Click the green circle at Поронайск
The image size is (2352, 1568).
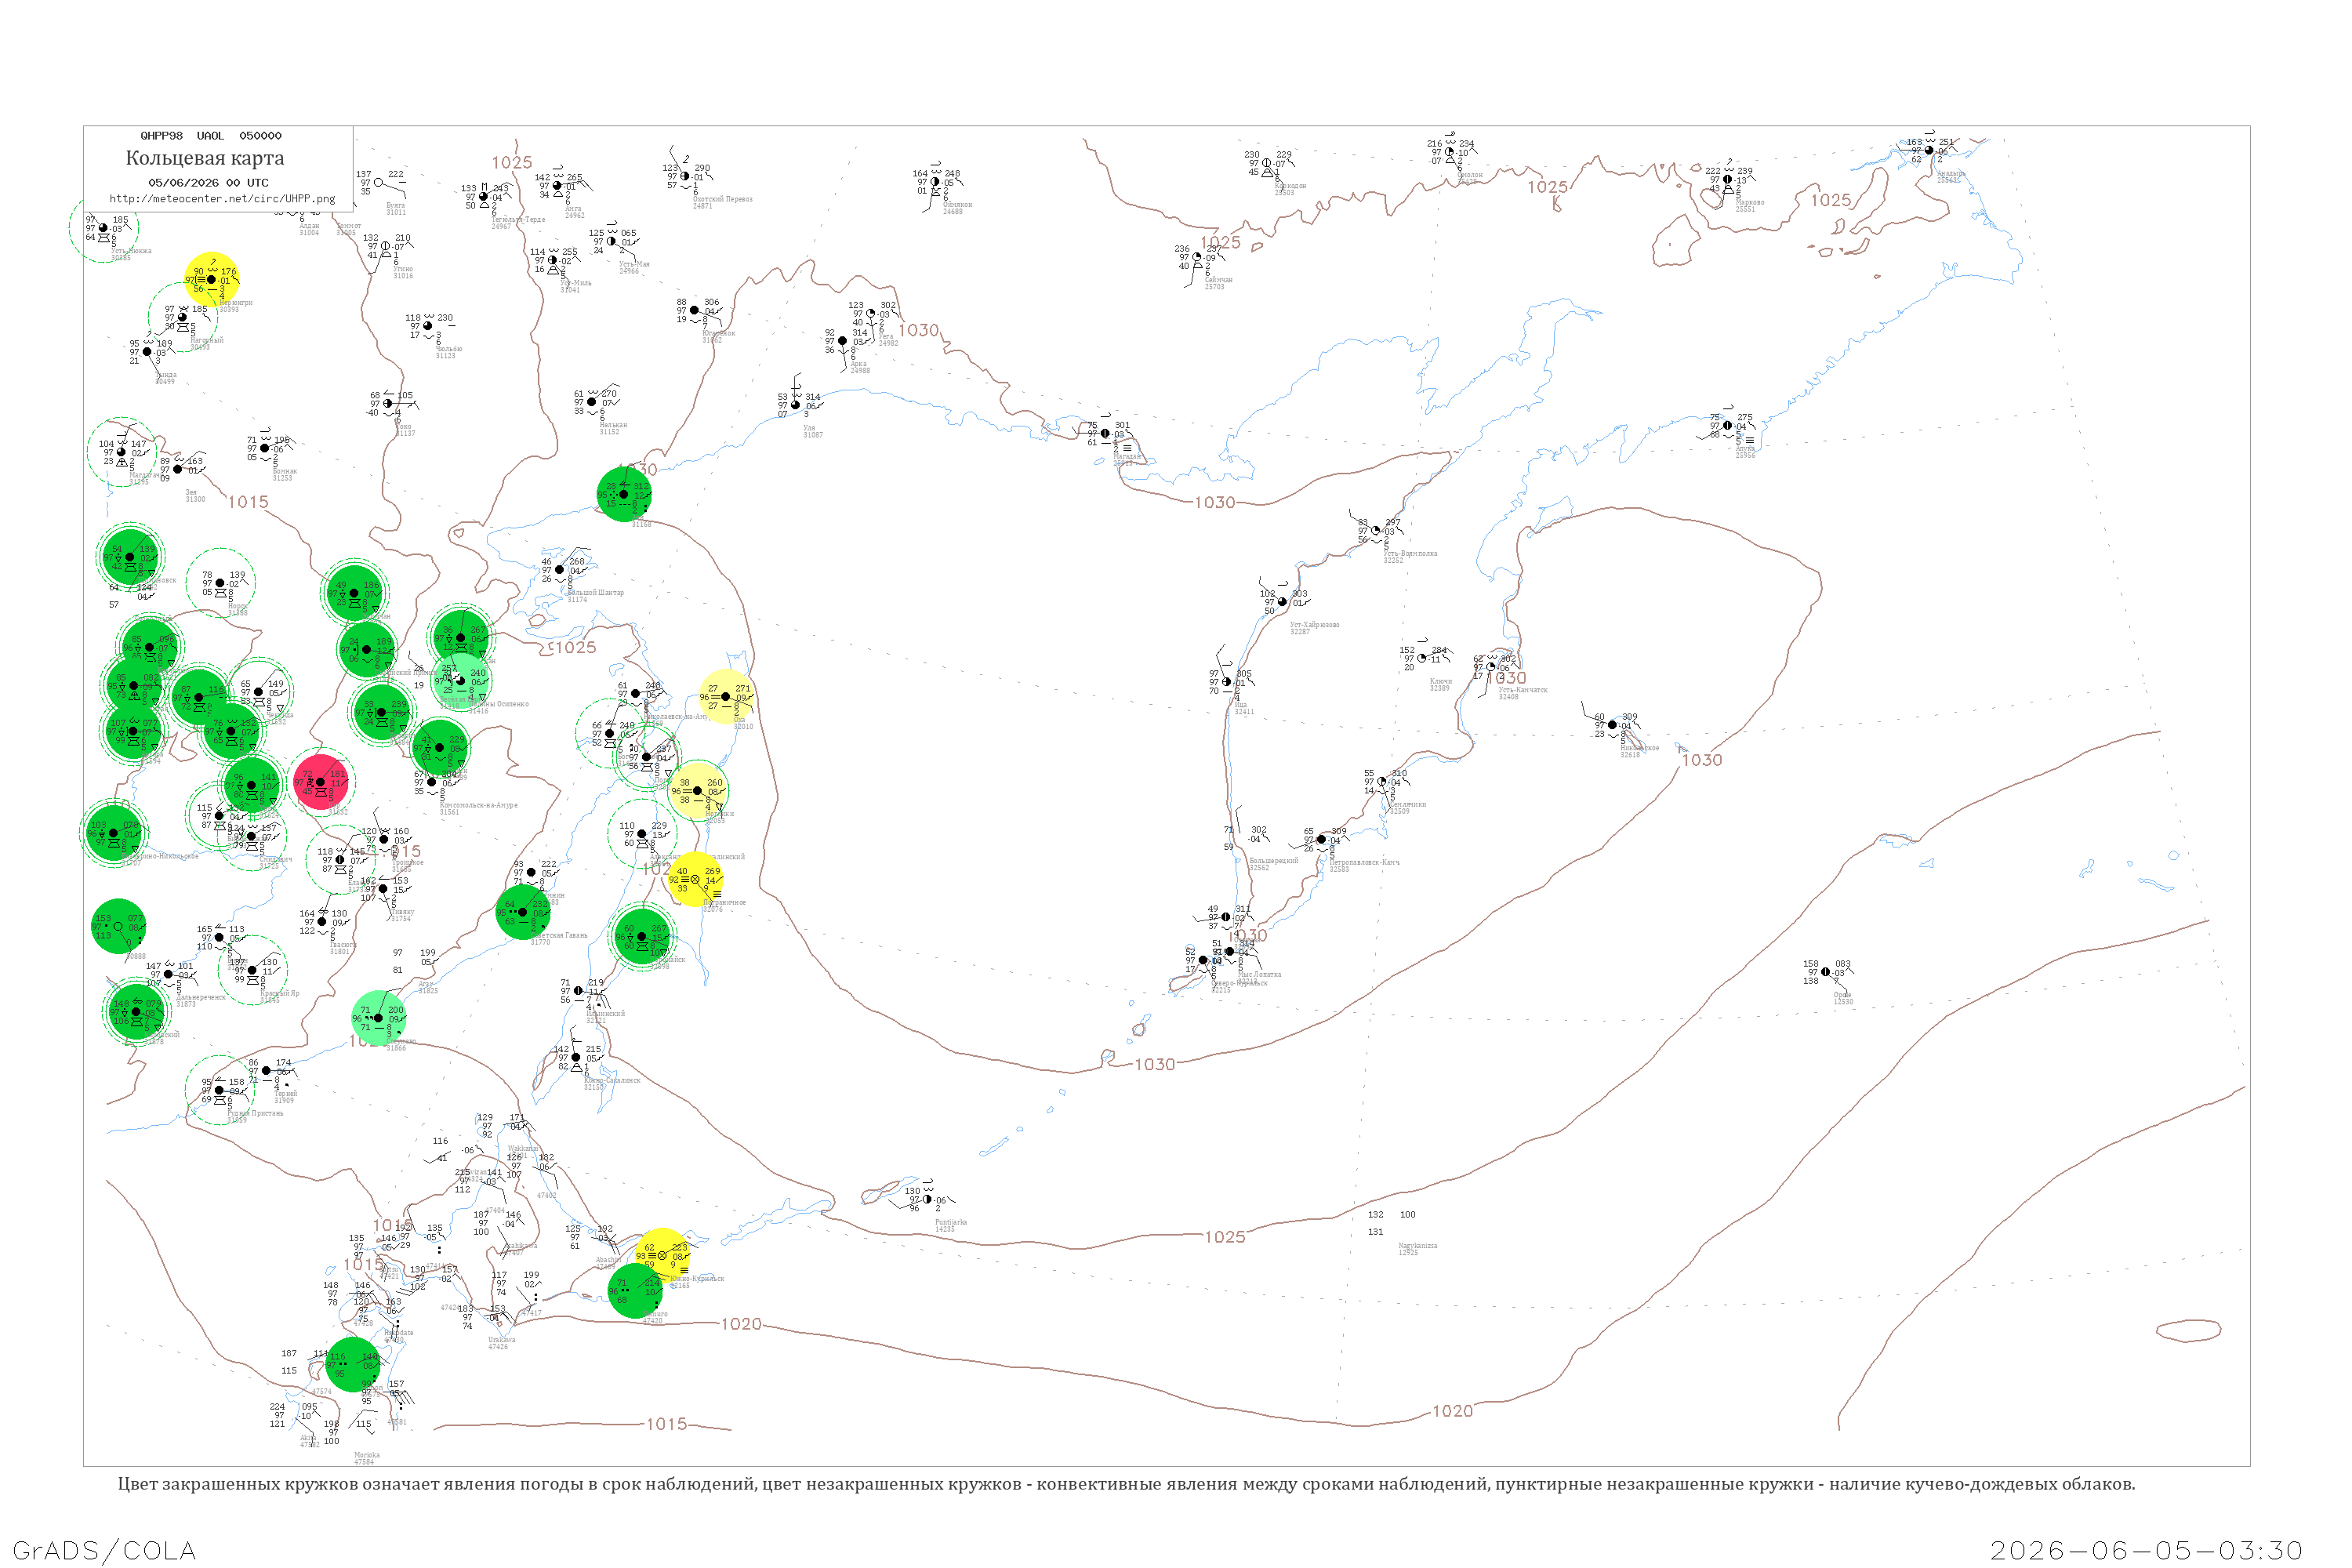click(x=641, y=936)
